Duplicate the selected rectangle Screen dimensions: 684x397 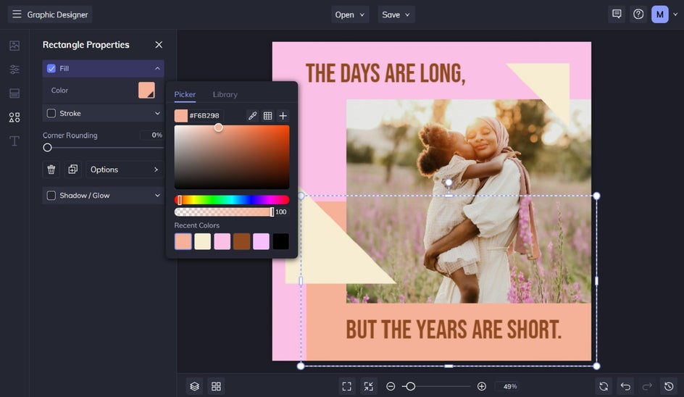point(73,170)
